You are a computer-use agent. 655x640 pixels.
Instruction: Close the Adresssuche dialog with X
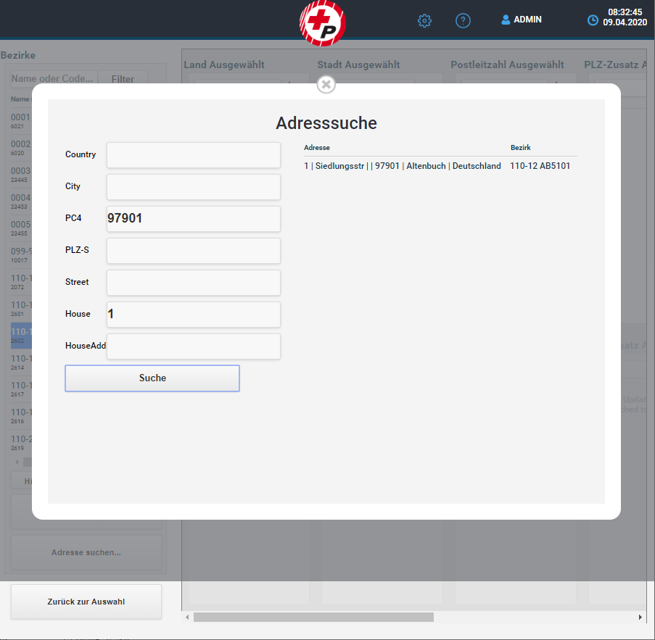[326, 85]
